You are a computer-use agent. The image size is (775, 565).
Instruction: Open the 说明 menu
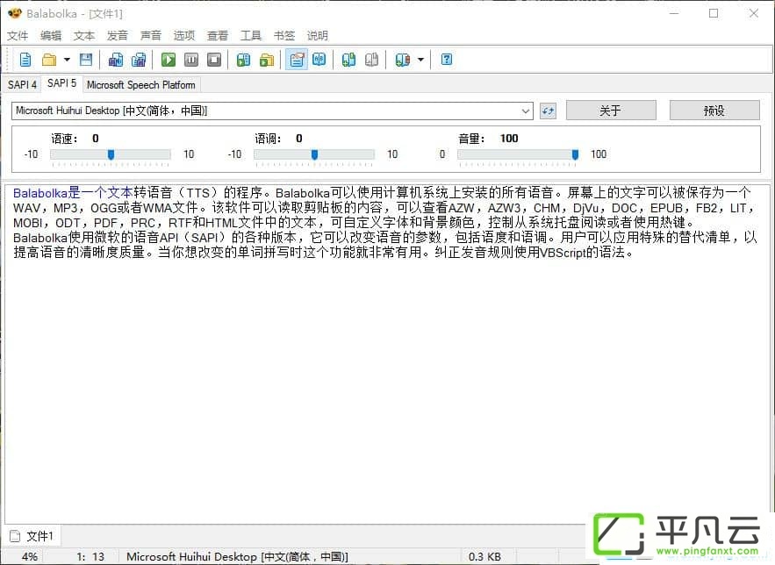[318, 36]
